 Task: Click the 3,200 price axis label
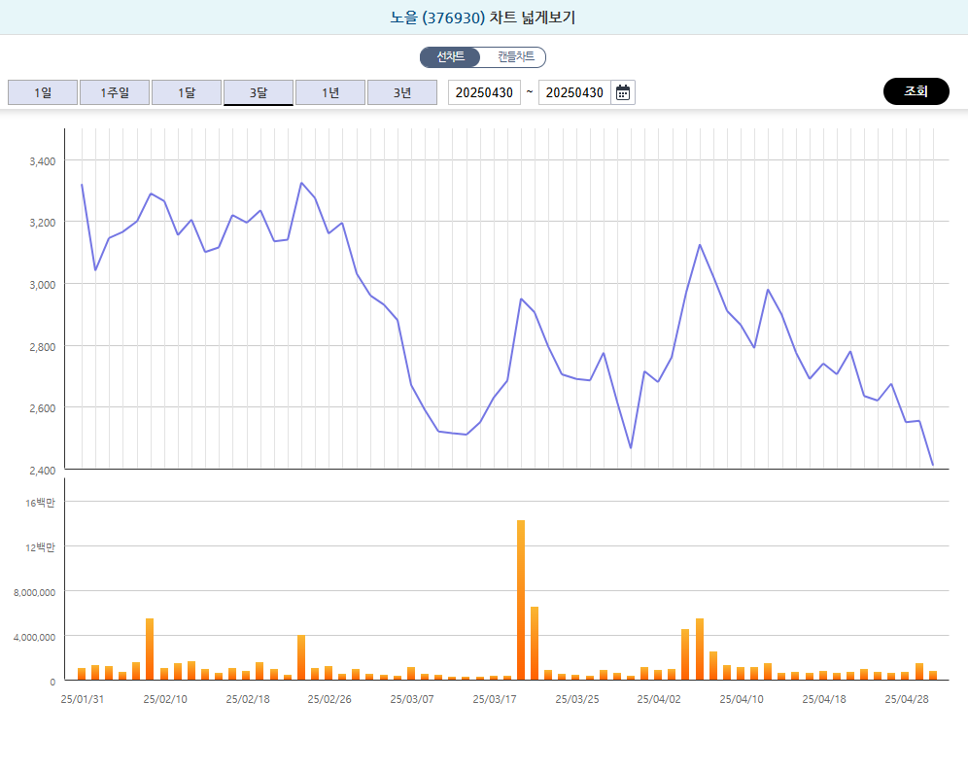point(43,223)
